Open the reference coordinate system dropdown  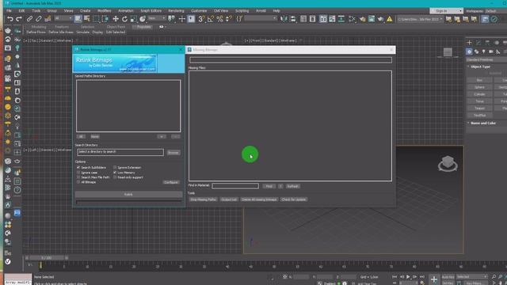(x=157, y=18)
